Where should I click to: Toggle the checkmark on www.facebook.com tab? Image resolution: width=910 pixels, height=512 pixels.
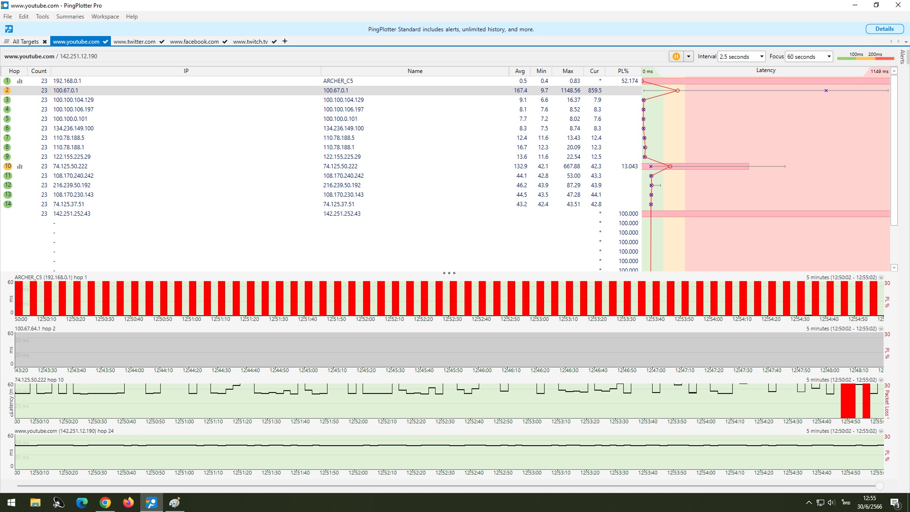(x=225, y=42)
